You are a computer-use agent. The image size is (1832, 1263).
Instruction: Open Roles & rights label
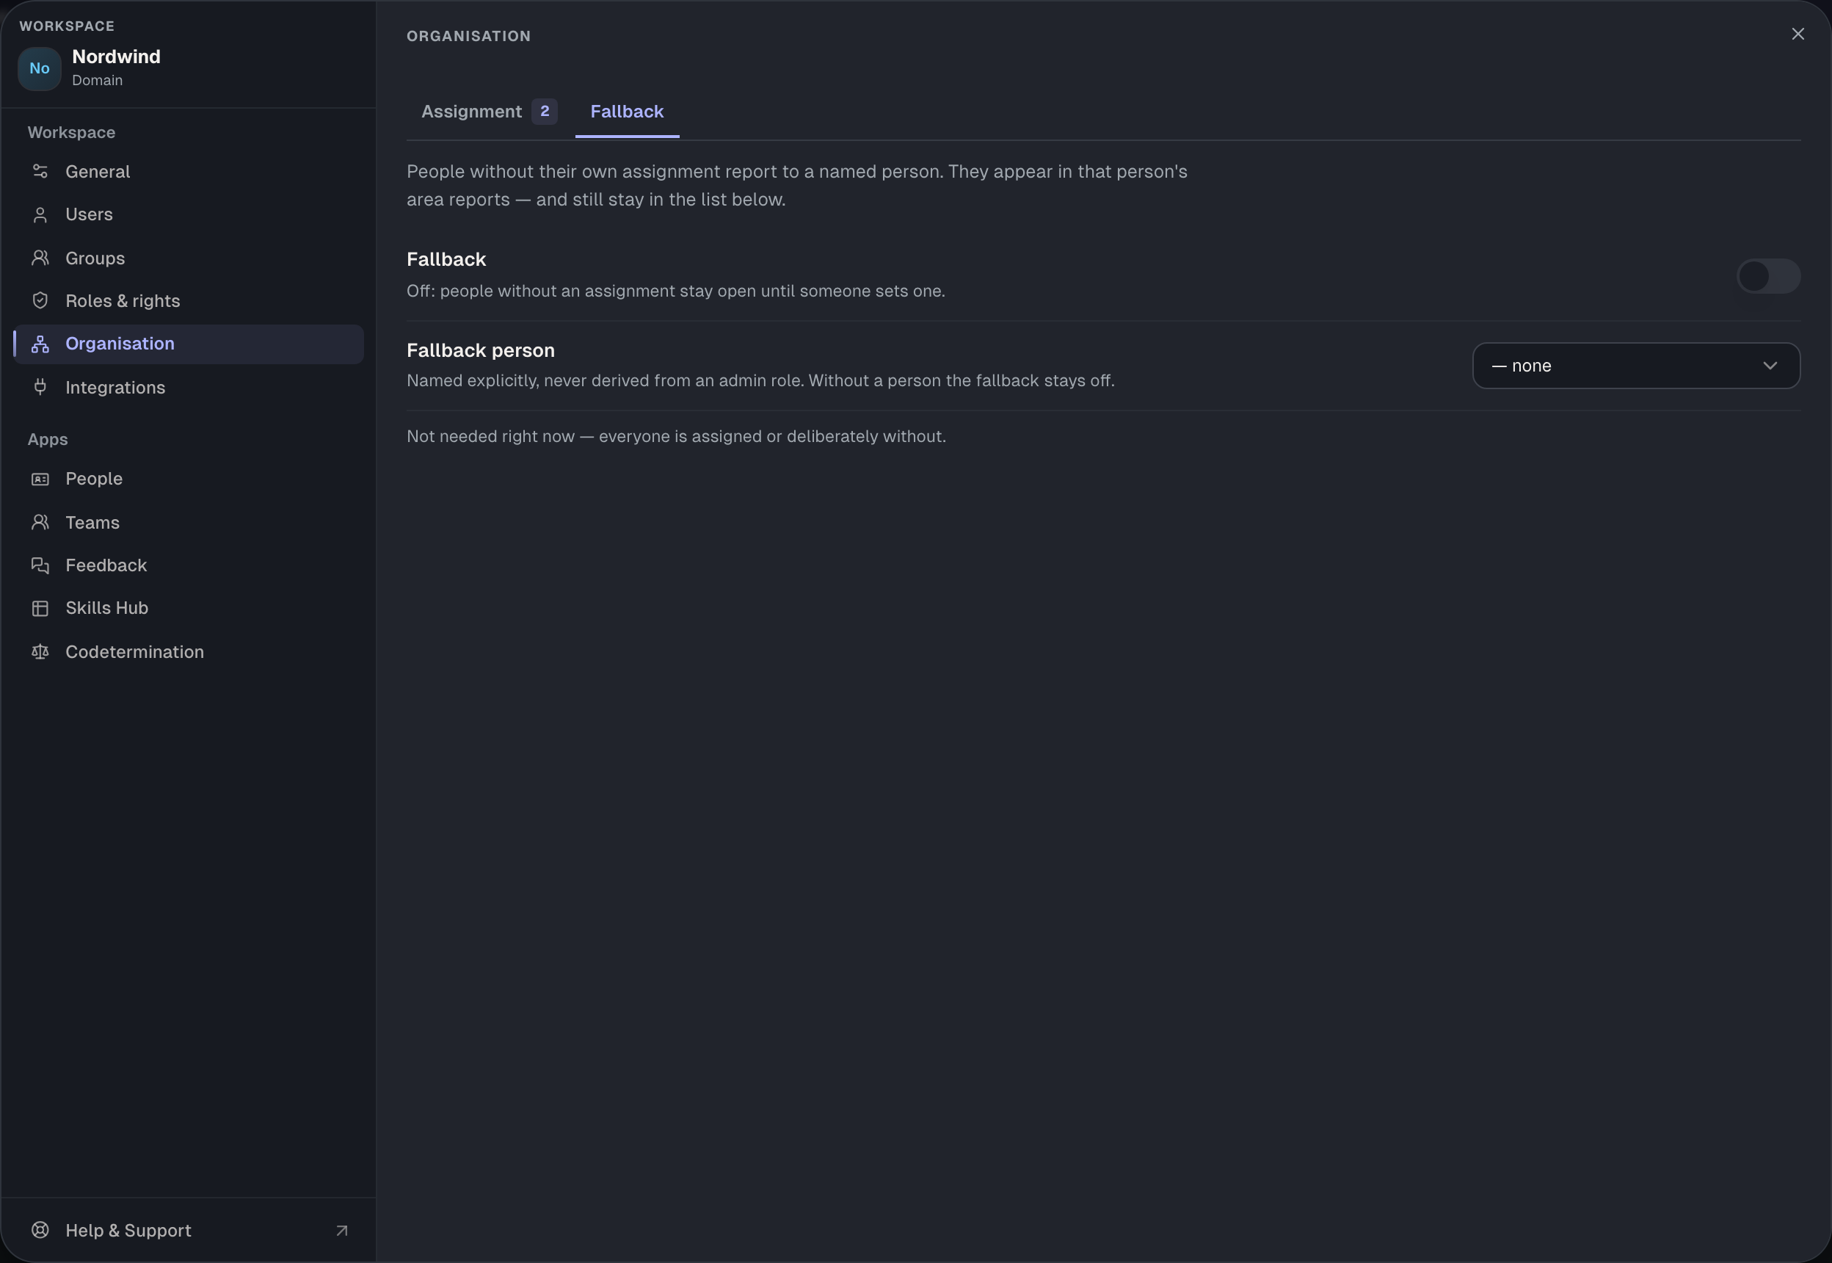point(123,301)
